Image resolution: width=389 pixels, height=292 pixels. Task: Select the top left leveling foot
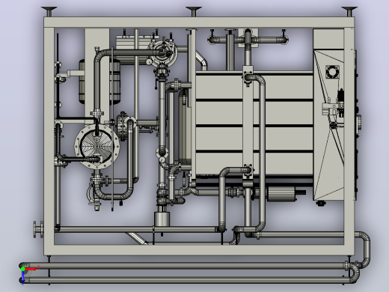tap(49, 11)
